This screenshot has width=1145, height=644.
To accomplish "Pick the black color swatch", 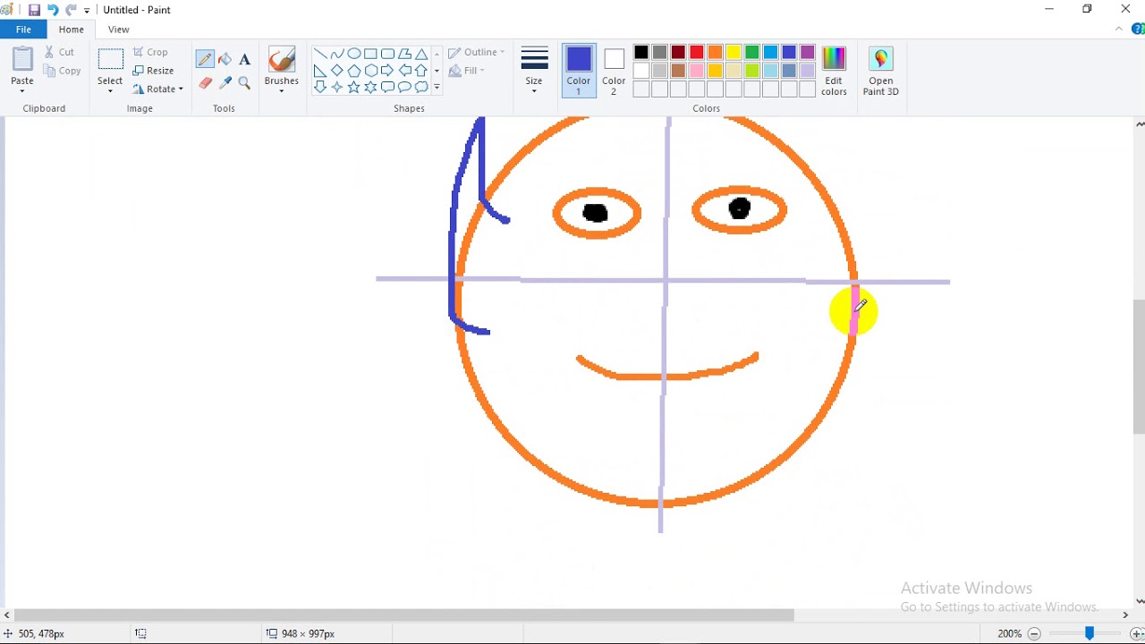I will (x=641, y=53).
